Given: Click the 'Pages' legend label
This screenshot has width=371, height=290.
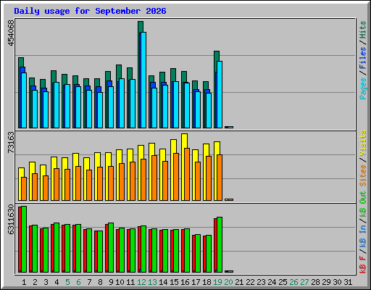Looking at the screenshot, I should pyautogui.click(x=363, y=88).
